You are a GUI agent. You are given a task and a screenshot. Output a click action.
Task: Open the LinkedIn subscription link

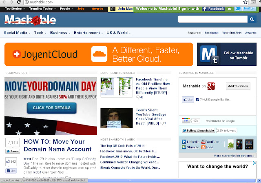coord(190,142)
